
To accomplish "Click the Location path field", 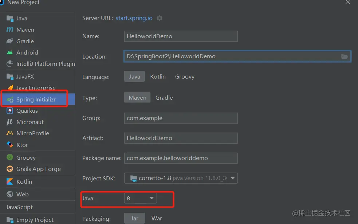I will (237, 56).
